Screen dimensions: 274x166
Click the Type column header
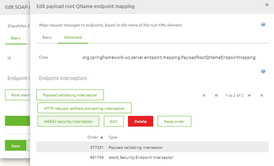click(x=113, y=137)
